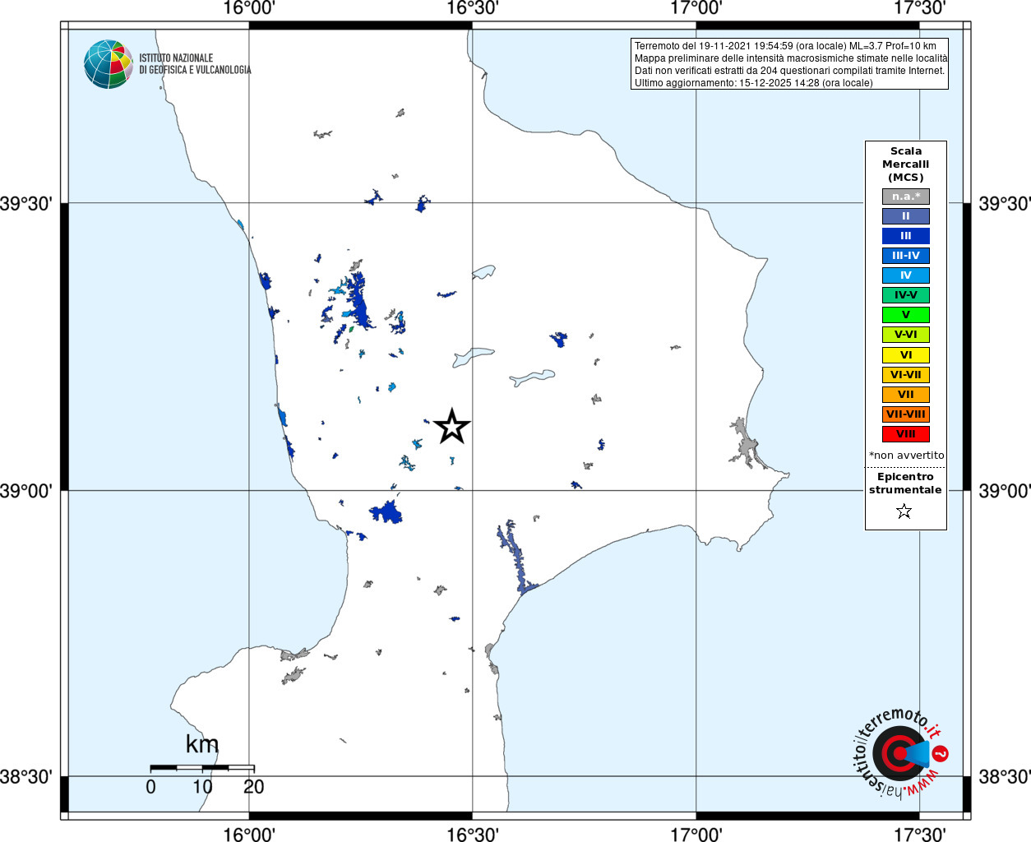The image size is (1031, 842).
Task: Click the scale bar '0' label
Action: (x=150, y=787)
